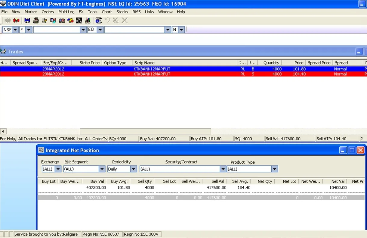Click the Spread Price column header
Screen dimensions: 367x238
(x=319, y=63)
